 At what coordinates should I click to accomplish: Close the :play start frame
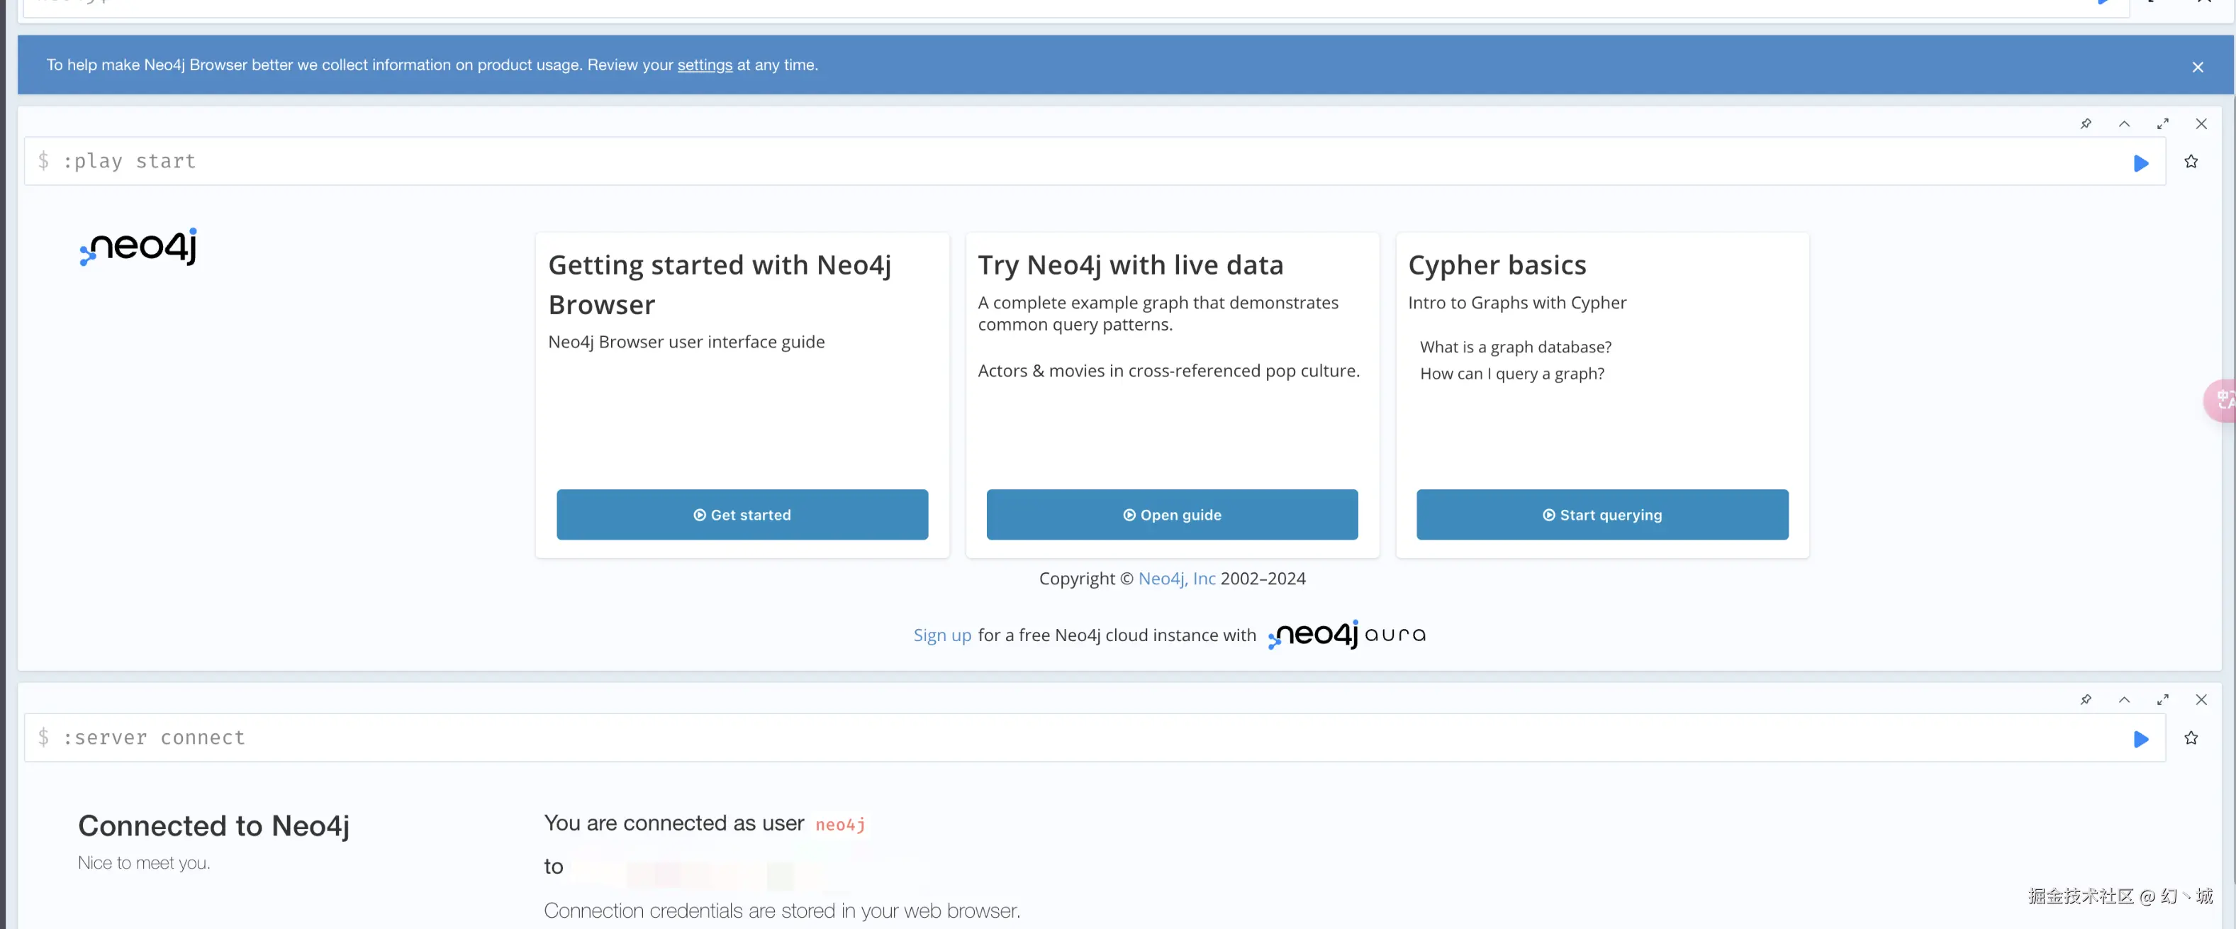coord(2201,124)
